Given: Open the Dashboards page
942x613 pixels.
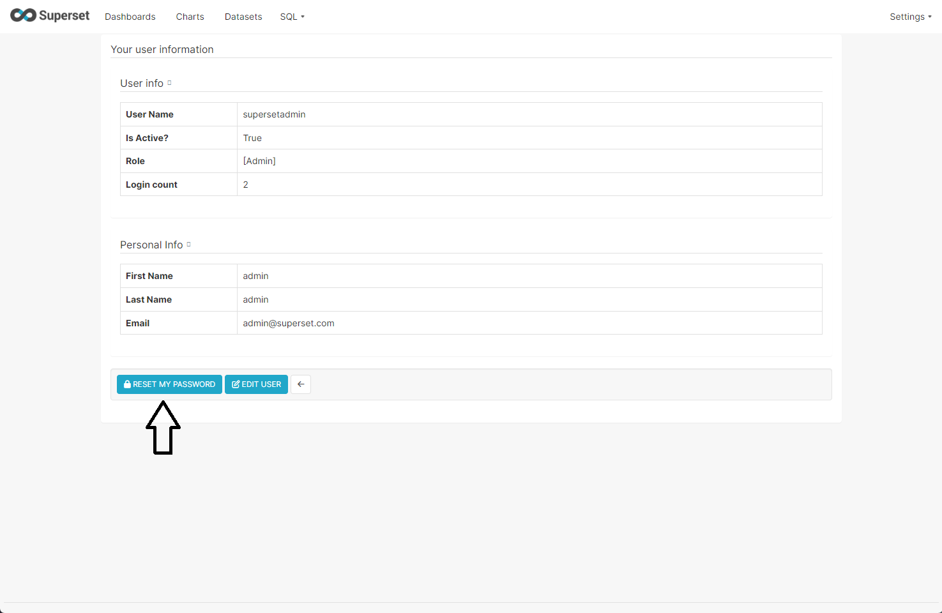Looking at the screenshot, I should pyautogui.click(x=130, y=17).
